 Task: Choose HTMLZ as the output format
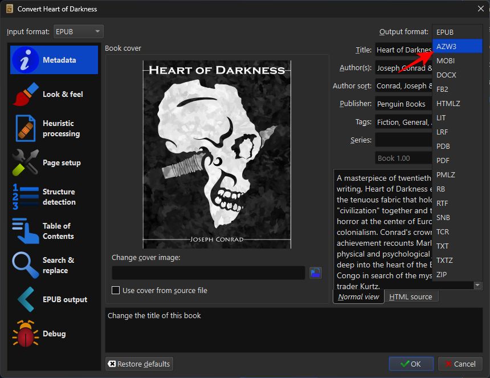point(458,104)
